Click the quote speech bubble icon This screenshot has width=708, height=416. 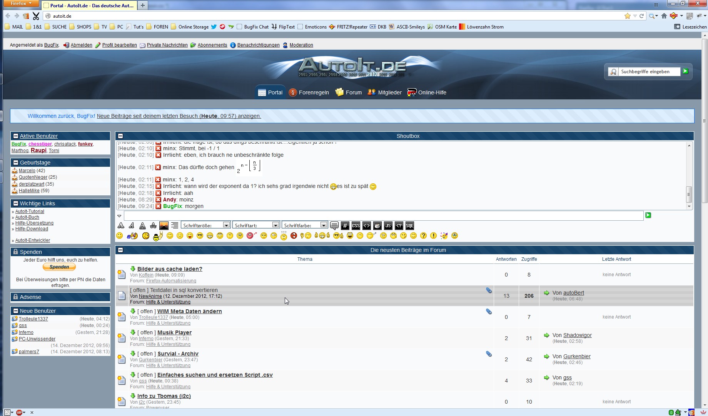click(334, 226)
